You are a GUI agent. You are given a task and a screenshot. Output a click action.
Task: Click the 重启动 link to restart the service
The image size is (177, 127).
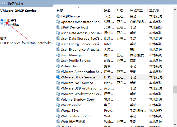click(5, 25)
